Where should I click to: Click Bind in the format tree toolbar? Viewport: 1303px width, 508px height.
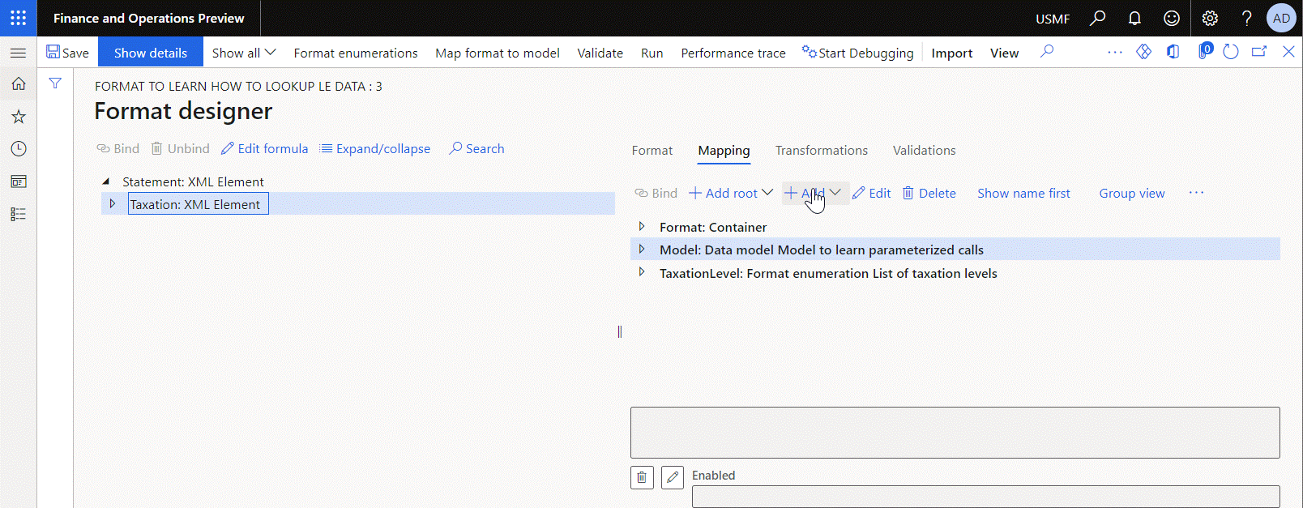click(x=118, y=148)
